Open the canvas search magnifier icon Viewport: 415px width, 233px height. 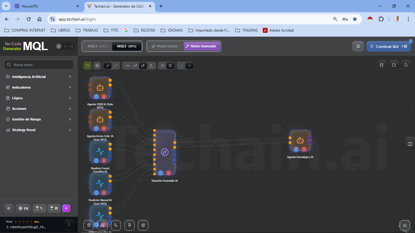(406, 65)
